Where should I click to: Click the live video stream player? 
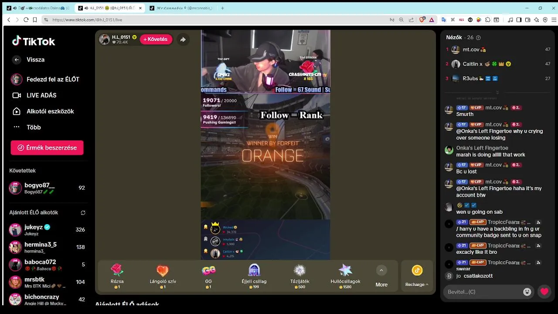pos(265,145)
